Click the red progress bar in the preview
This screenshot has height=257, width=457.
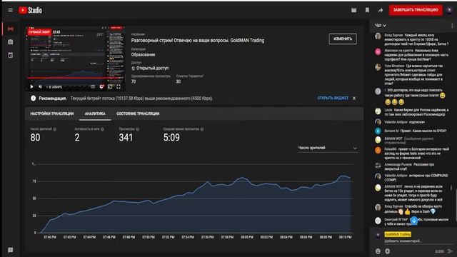tap(75, 78)
